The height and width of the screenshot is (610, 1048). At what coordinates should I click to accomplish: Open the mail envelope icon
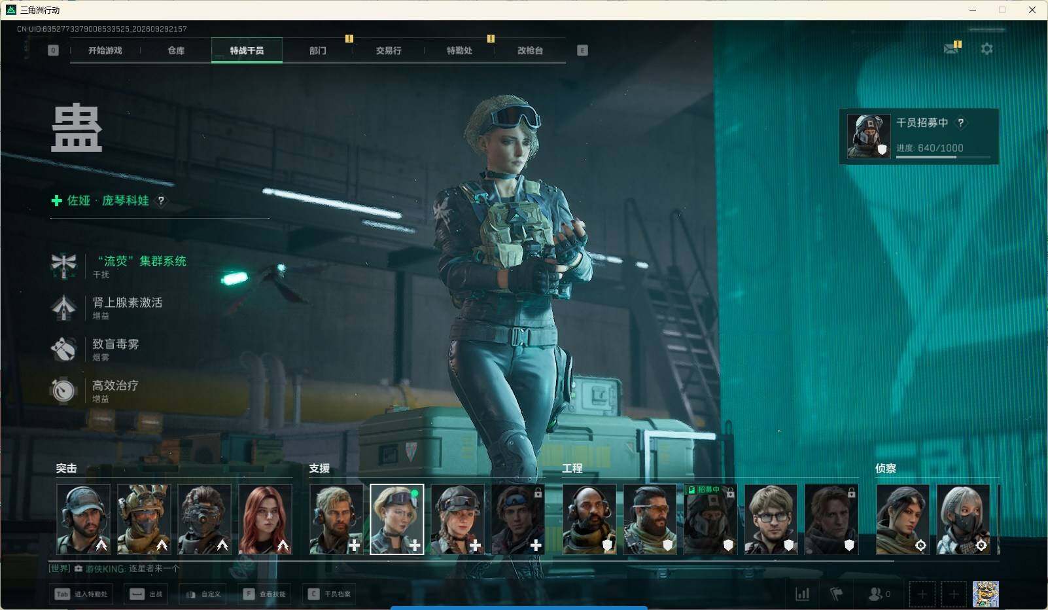[951, 49]
